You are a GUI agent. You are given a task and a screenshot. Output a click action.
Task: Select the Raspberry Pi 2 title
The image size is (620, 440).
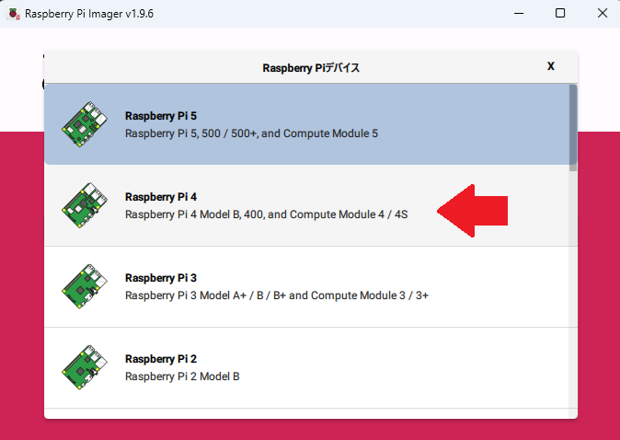pyautogui.click(x=161, y=359)
